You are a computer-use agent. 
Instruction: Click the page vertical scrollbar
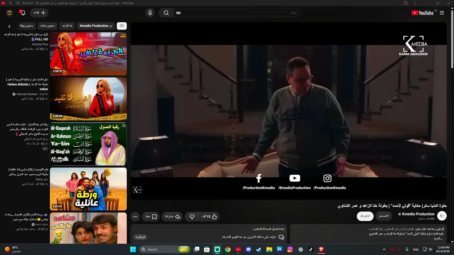click(x=452, y=39)
